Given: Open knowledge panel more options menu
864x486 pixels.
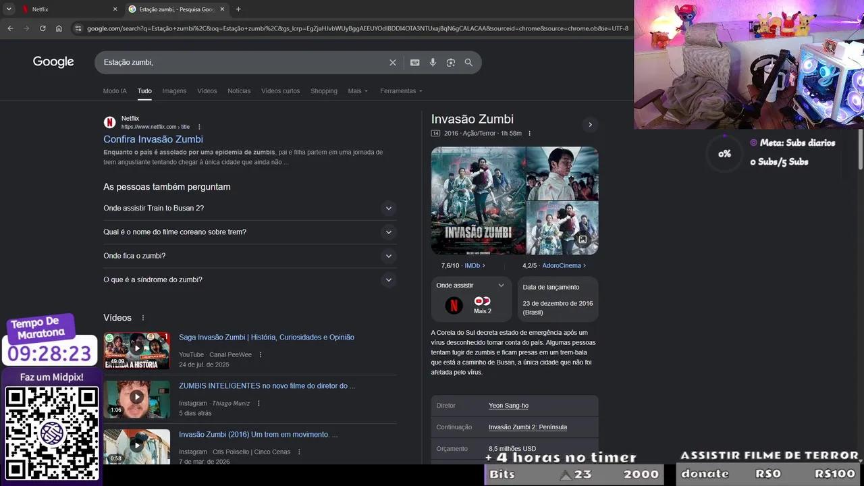Looking at the screenshot, I should [529, 134].
